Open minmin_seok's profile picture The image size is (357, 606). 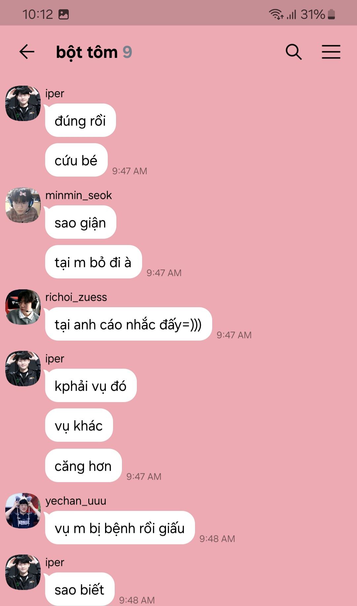tap(23, 205)
